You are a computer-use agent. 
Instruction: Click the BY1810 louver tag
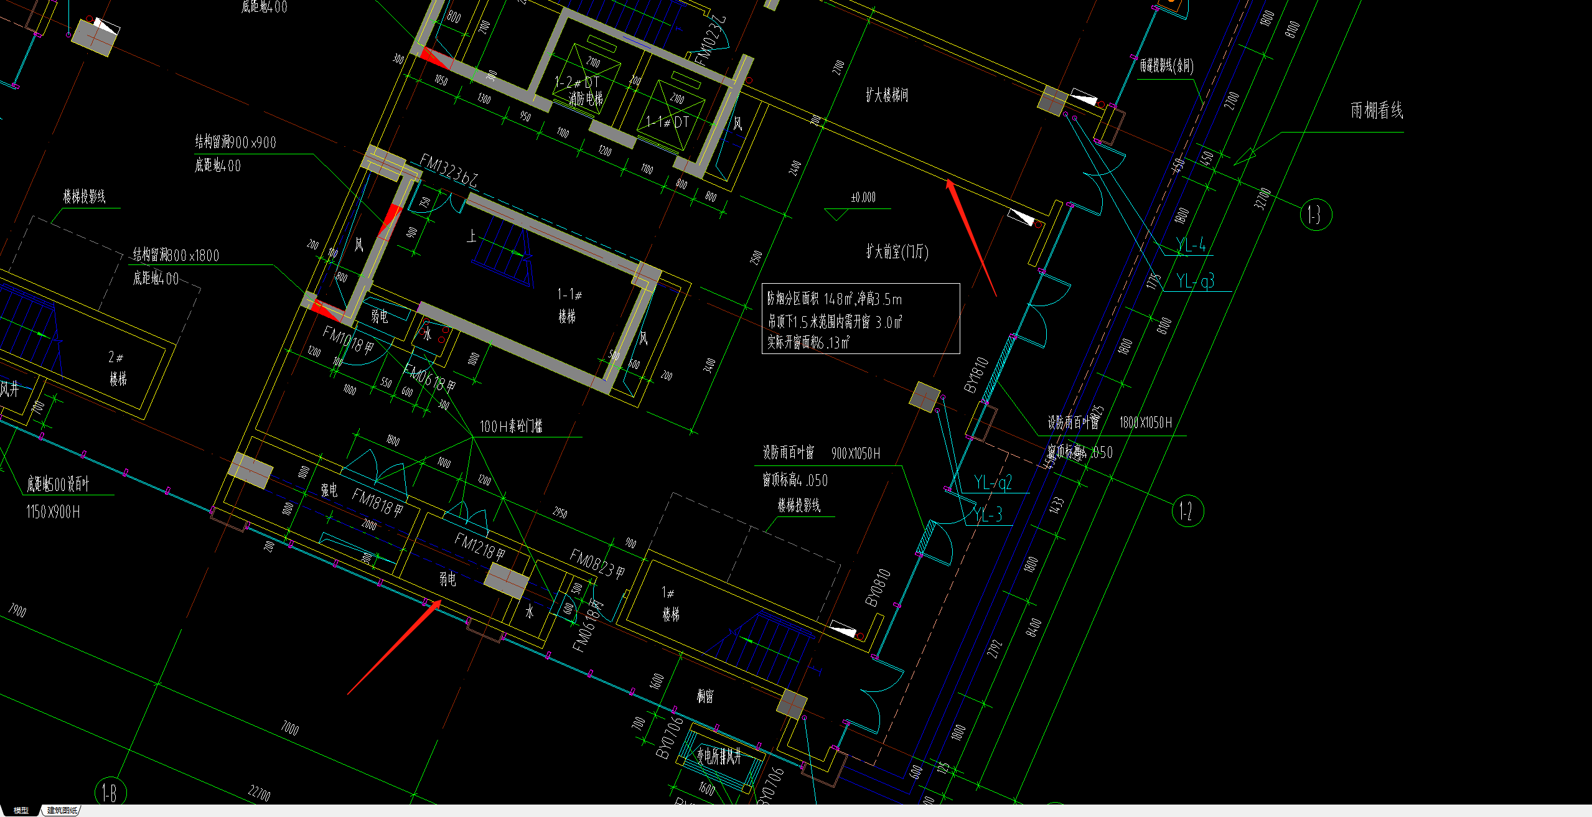point(976,375)
